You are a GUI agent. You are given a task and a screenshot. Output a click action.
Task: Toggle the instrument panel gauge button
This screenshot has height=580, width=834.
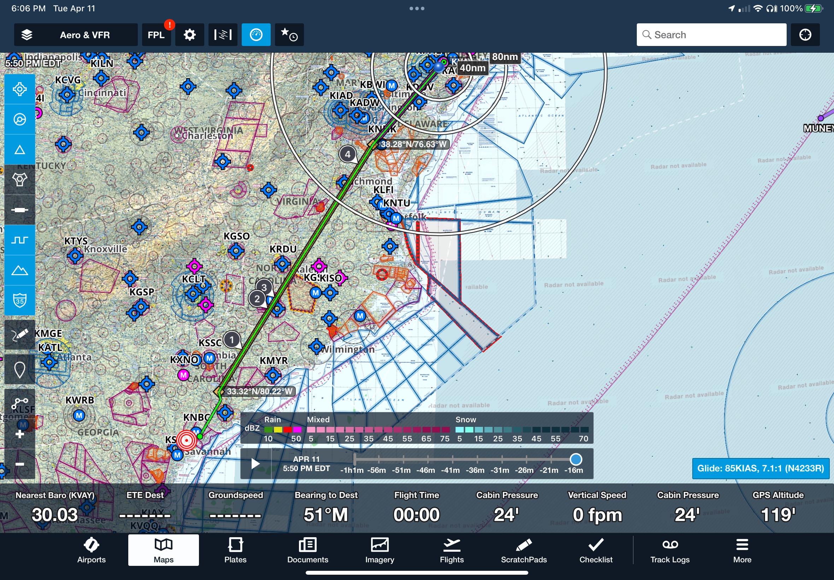tap(256, 35)
